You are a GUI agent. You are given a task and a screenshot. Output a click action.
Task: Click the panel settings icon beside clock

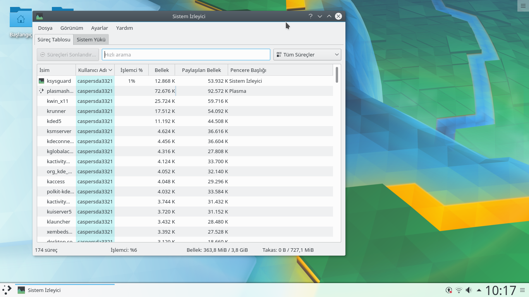tap(522, 290)
